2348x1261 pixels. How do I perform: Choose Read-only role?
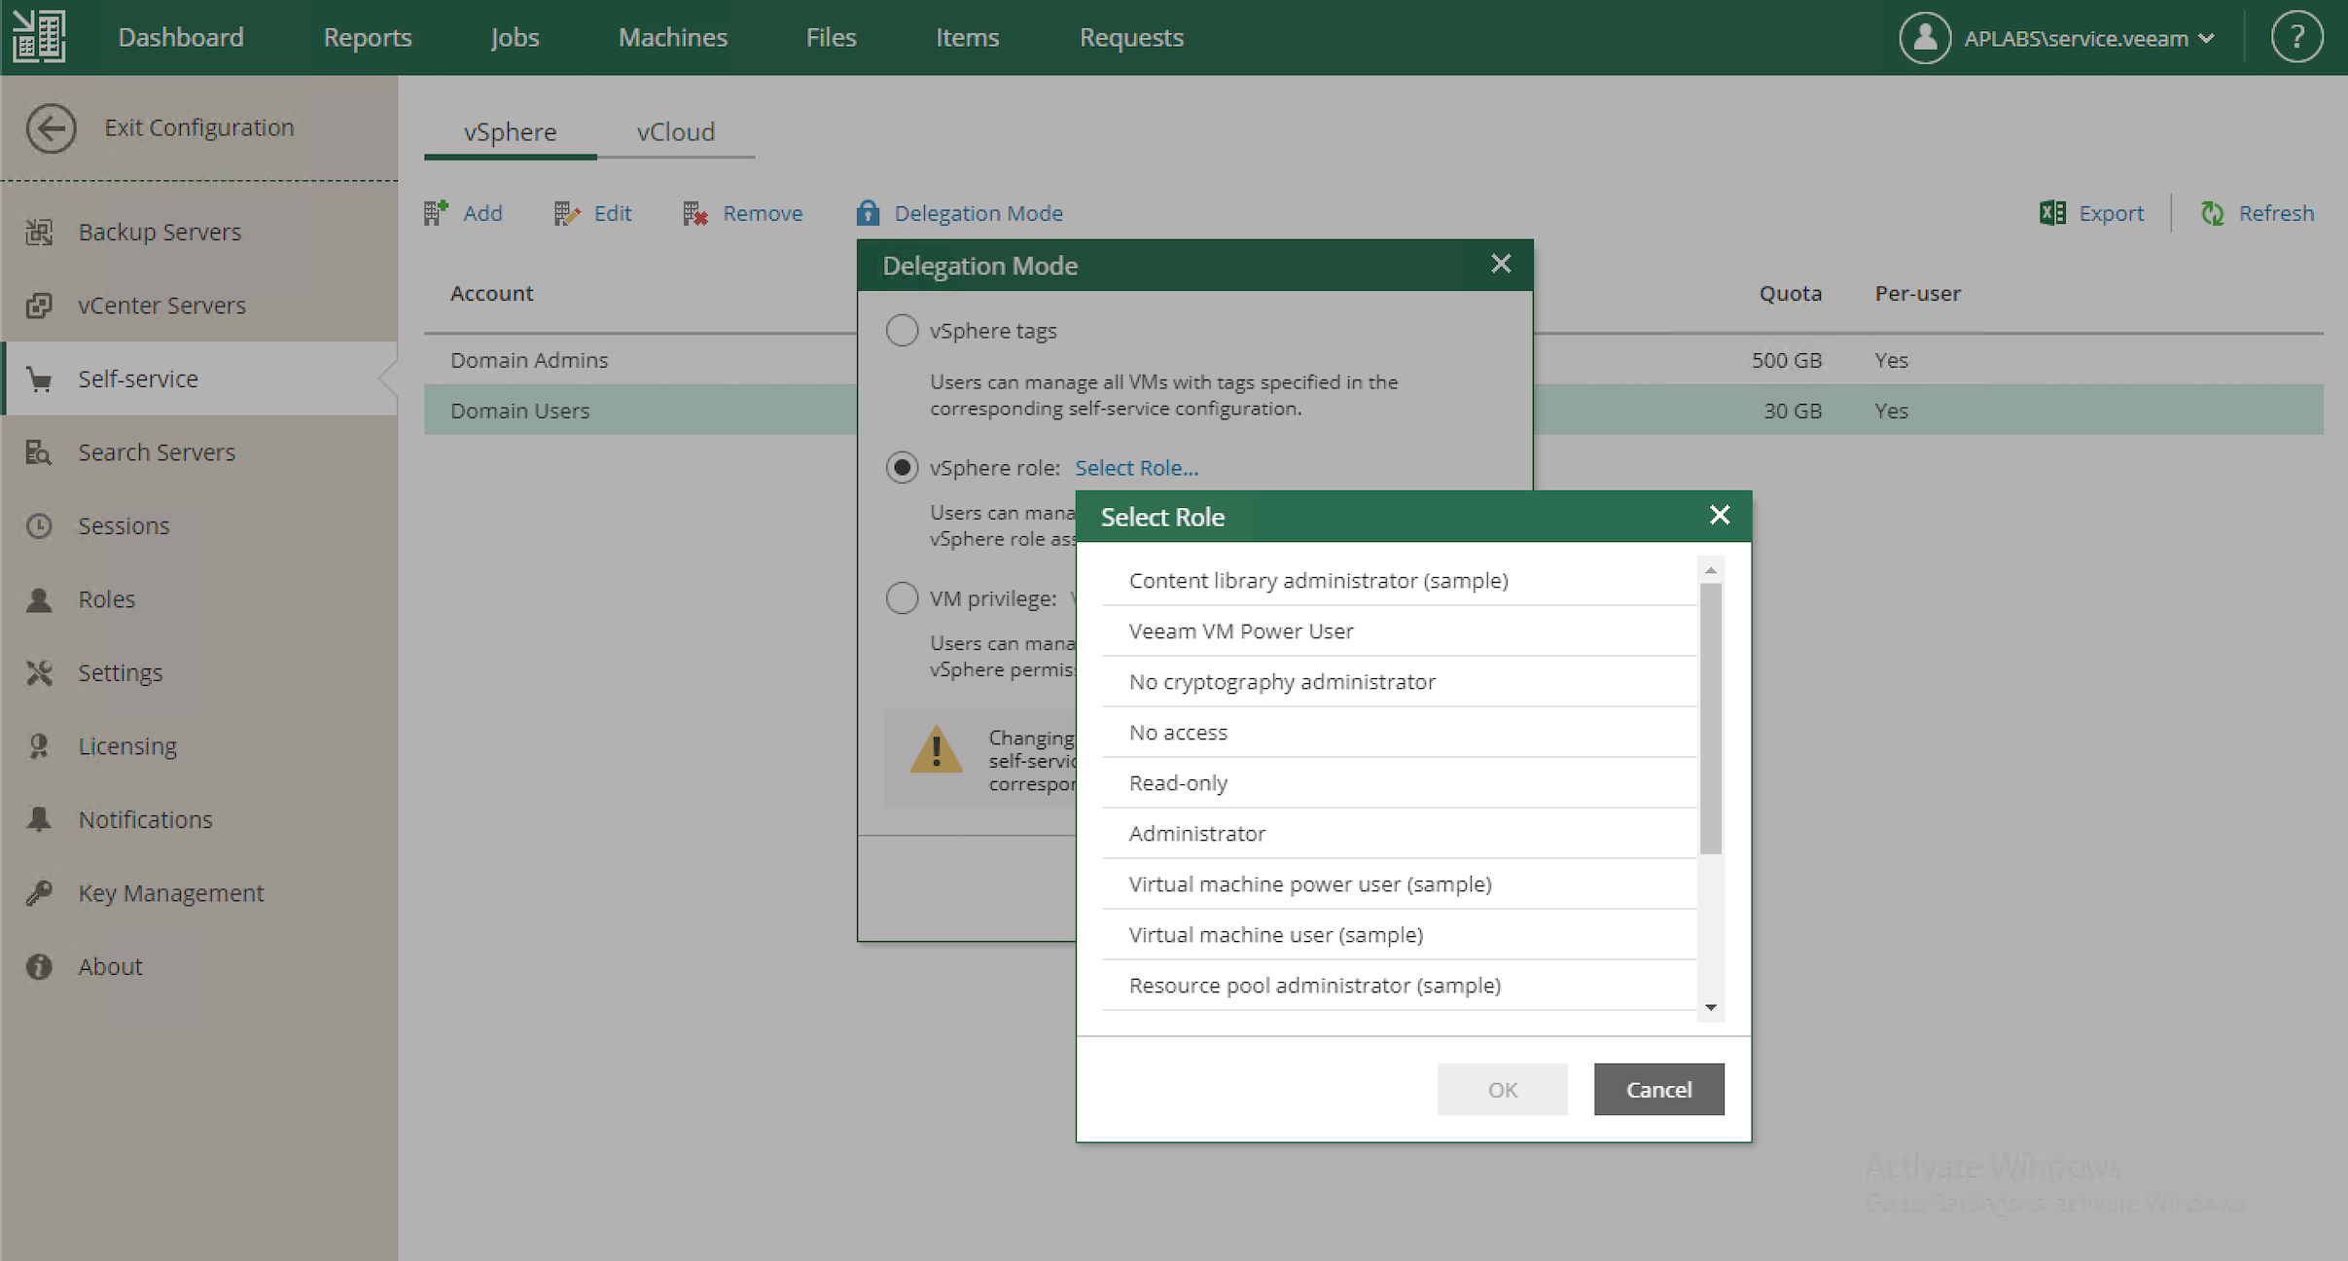pos(1400,783)
